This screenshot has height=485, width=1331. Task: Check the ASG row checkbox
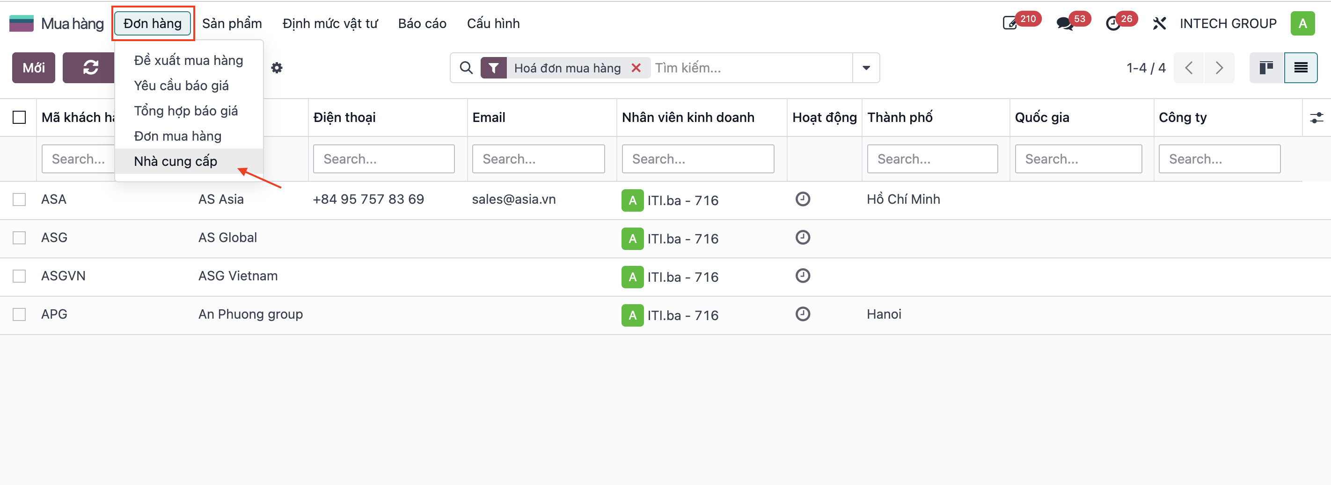point(19,238)
